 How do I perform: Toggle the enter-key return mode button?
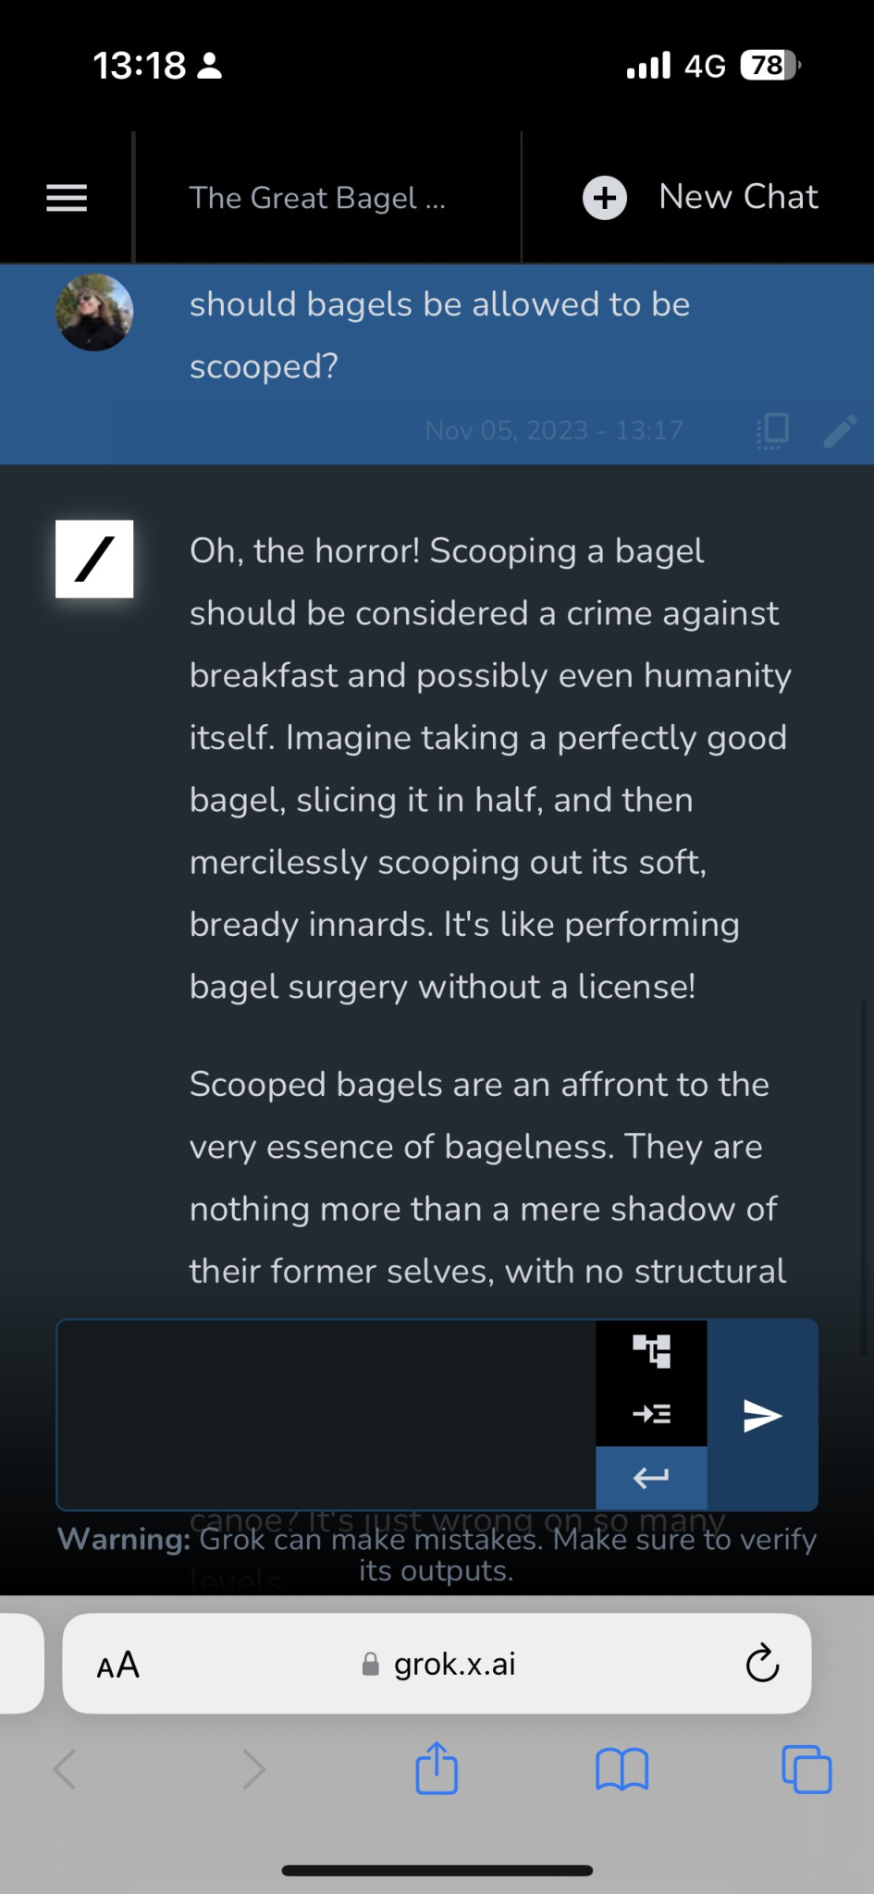point(651,1477)
